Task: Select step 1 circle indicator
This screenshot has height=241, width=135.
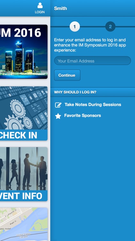Action: point(75,27)
